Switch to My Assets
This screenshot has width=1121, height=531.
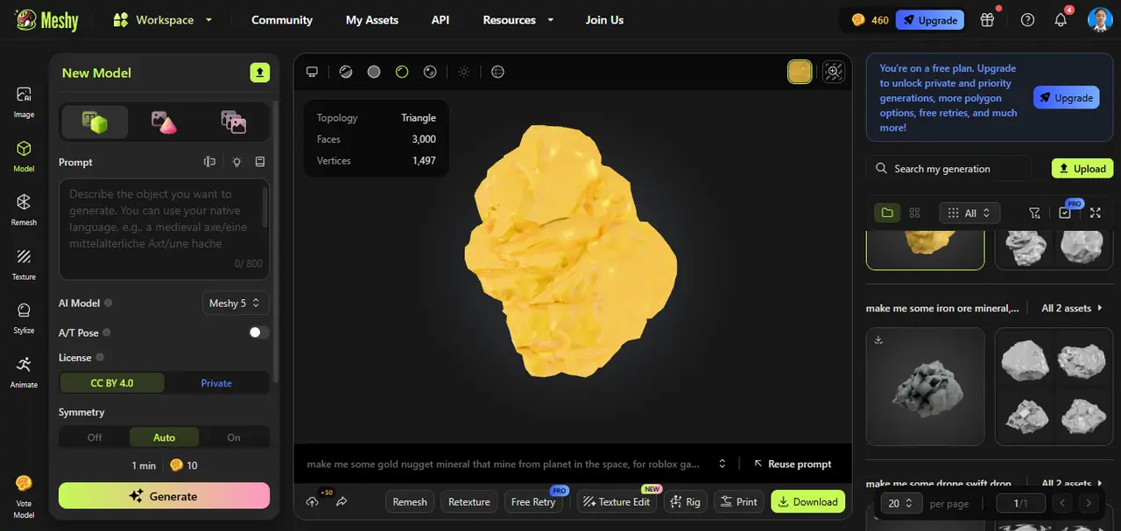(371, 19)
